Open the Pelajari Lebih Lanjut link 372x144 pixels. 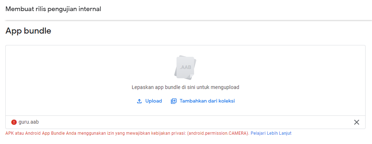[x=271, y=133]
